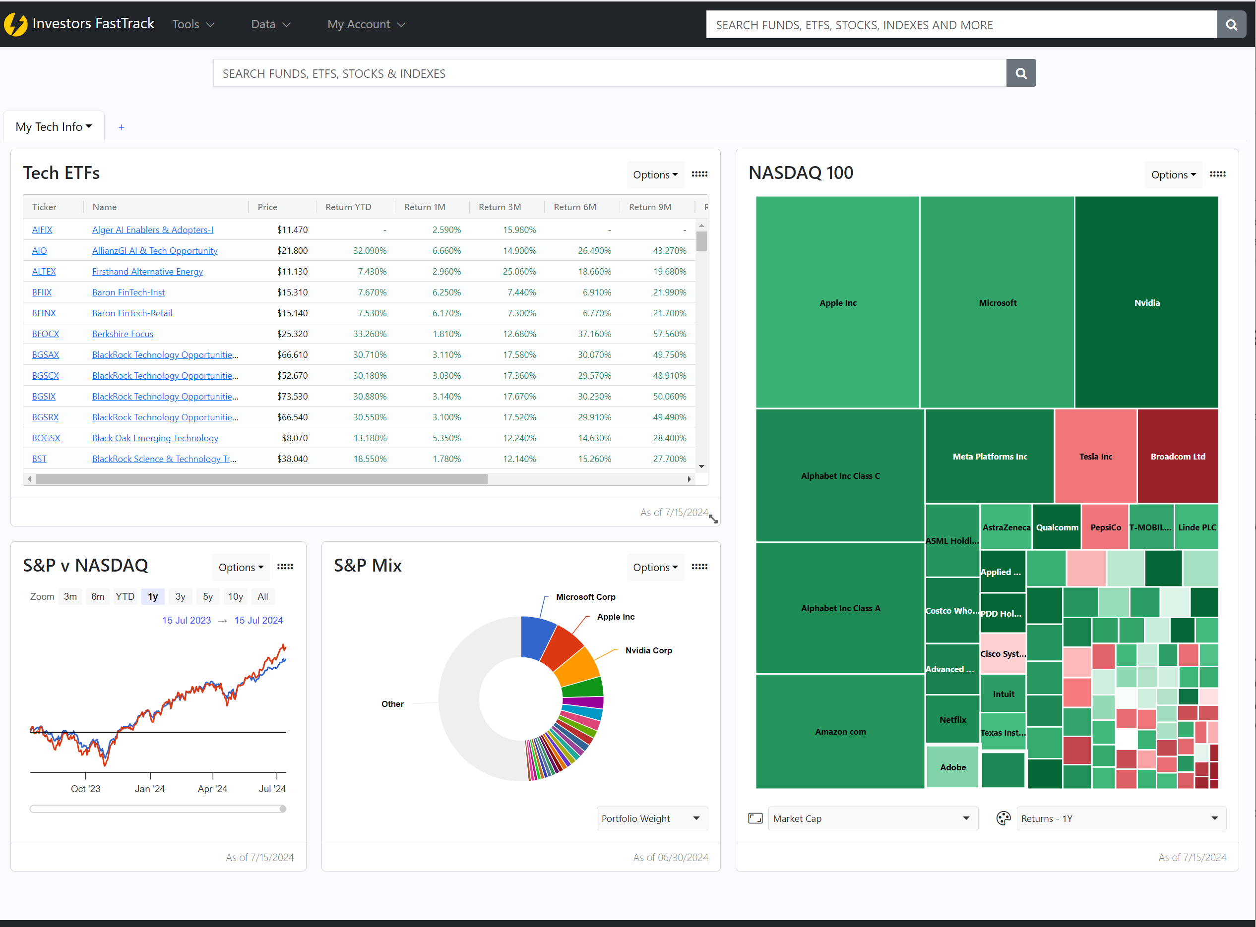1256x927 pixels.
Task: Click the treemap size-by rectangle icon
Action: 755,818
